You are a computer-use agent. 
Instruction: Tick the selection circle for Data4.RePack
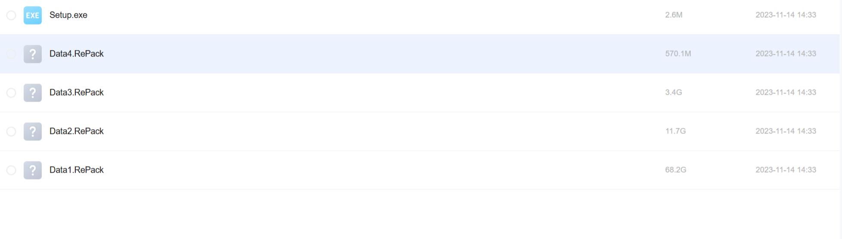[11, 54]
